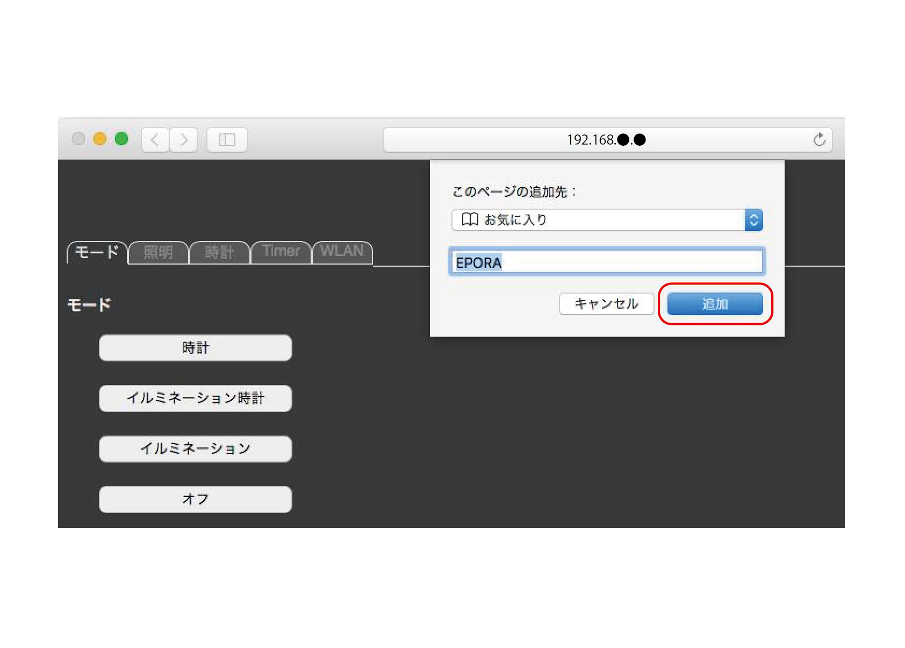Switch to the Timer tab
This screenshot has width=905, height=648.
pyautogui.click(x=281, y=252)
